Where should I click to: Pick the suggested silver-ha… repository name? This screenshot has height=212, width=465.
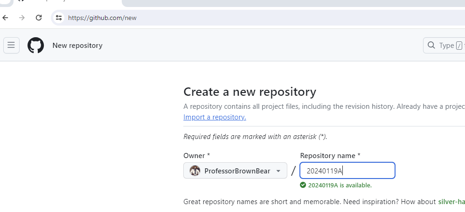tap(451, 202)
